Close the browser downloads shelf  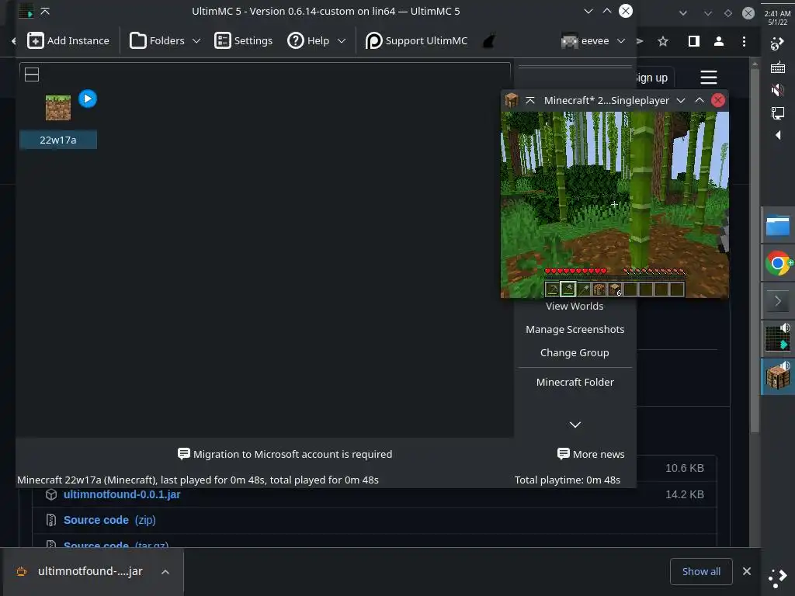point(746,571)
